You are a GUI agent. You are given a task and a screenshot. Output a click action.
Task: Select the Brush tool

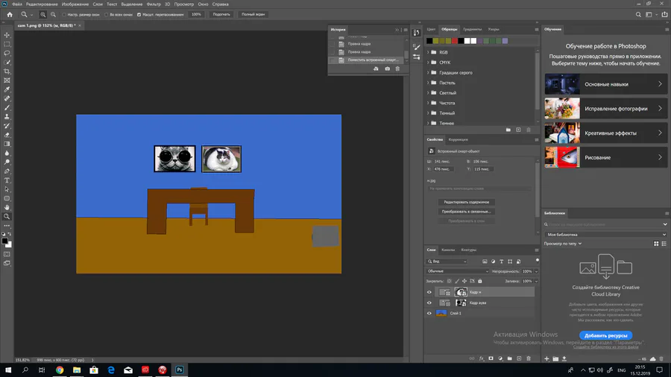click(x=7, y=108)
